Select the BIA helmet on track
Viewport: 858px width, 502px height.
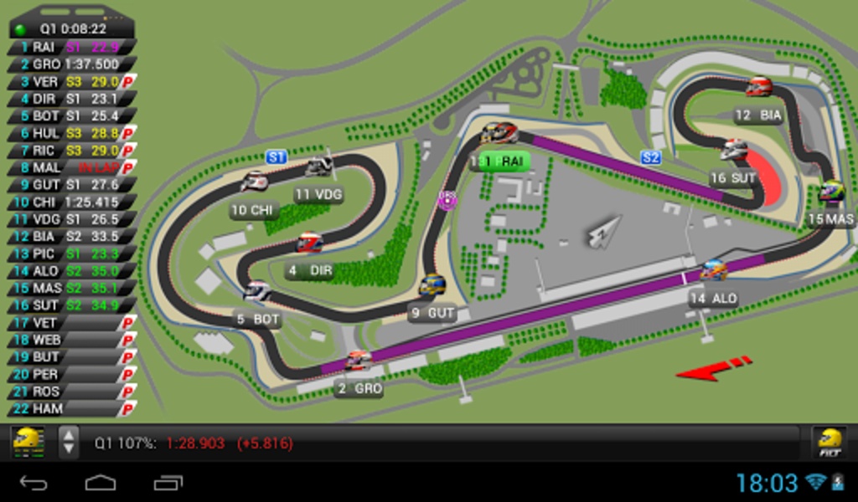759,86
